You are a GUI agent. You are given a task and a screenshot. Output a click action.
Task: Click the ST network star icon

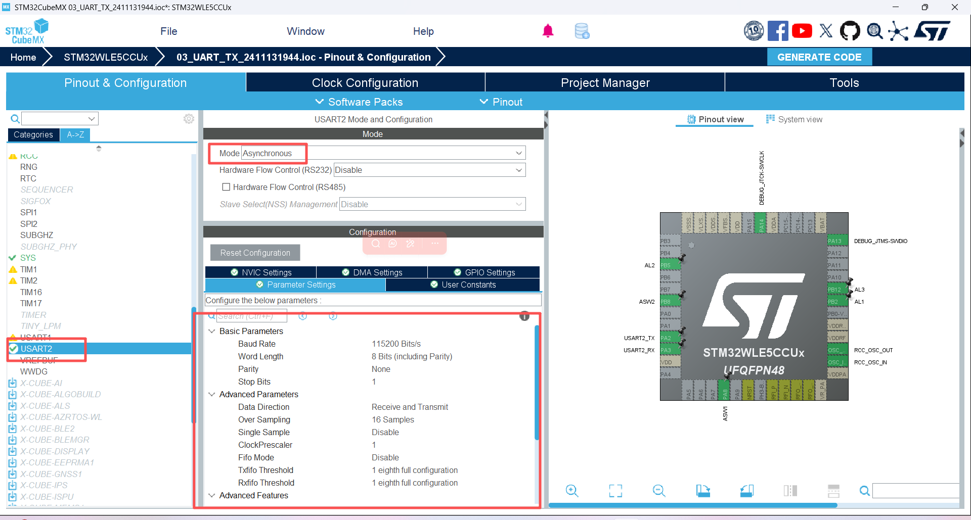pos(898,31)
